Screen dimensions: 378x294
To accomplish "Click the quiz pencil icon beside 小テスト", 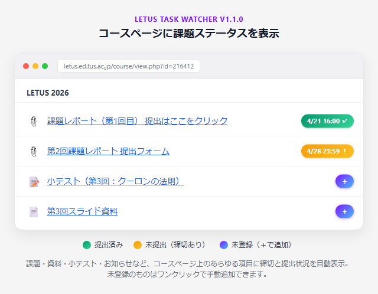I will 34,182.
